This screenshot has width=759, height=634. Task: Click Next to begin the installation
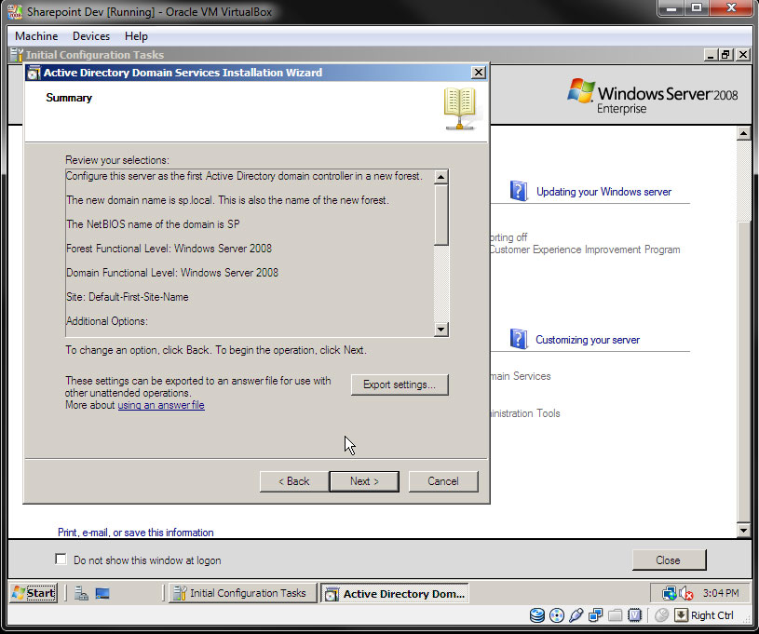pyautogui.click(x=364, y=481)
